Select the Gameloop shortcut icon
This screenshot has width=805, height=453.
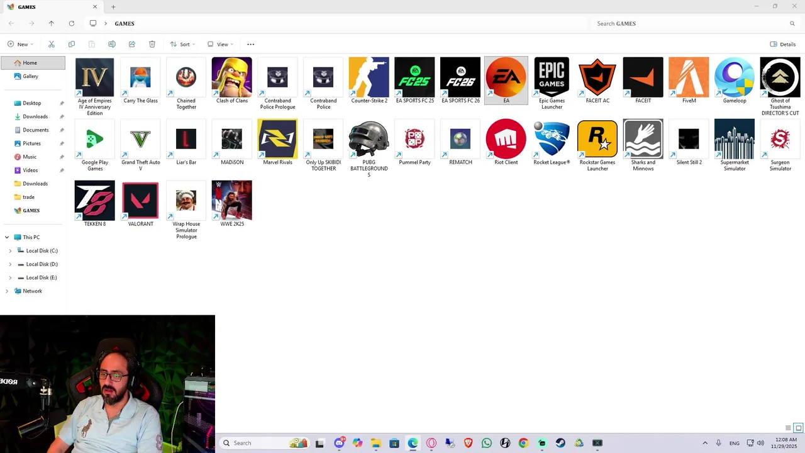[735, 77]
